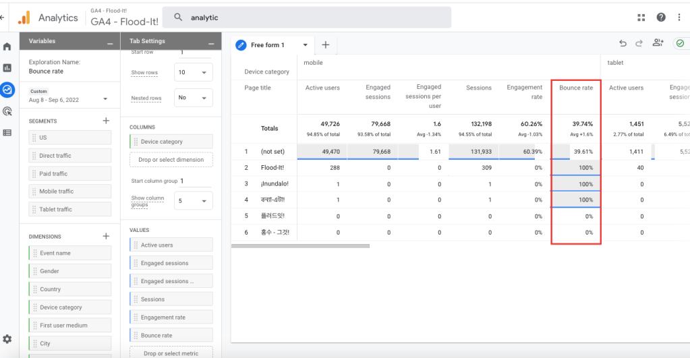Click the mobile Active users total 49,726
Screen dimensions: 690x358
pos(330,124)
